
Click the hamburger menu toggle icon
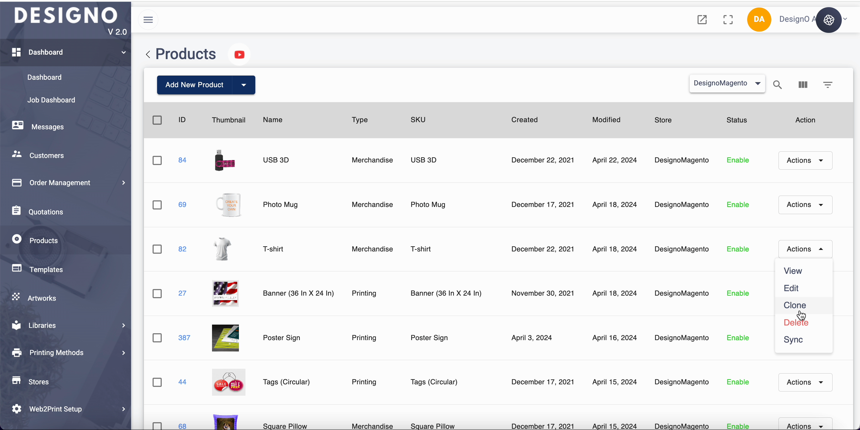click(148, 20)
